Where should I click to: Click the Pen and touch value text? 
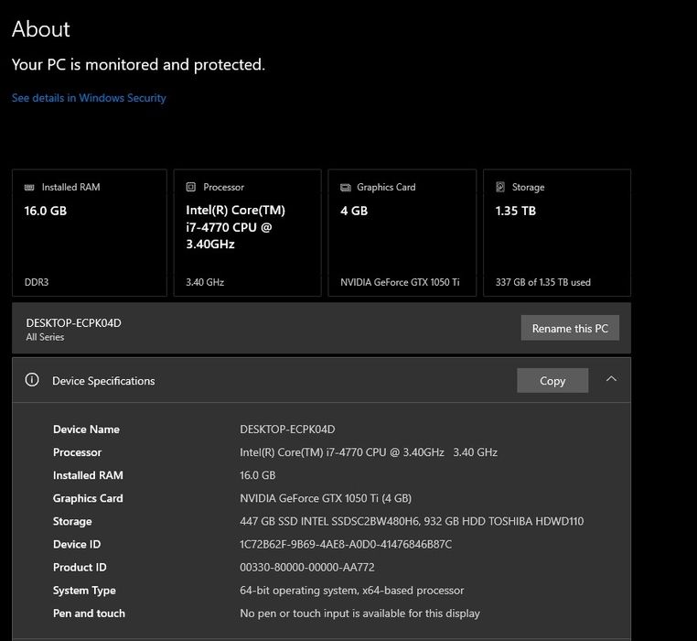(359, 614)
